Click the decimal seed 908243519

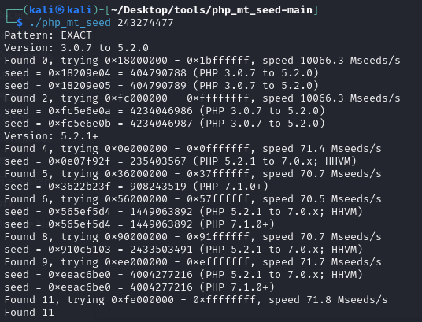click(x=158, y=187)
